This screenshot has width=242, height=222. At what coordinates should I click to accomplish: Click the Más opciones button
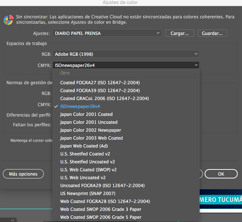pyautogui.click(x=23, y=174)
